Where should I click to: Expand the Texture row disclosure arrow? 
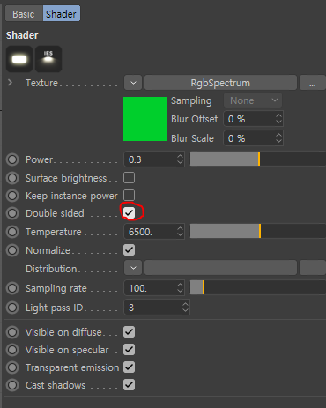(10, 83)
